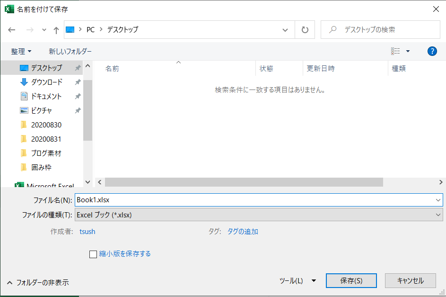This screenshot has height=297, width=446.
Task: Enable the save thumbnail (縮小版を保存する) checkbox
Action: pos(93,254)
